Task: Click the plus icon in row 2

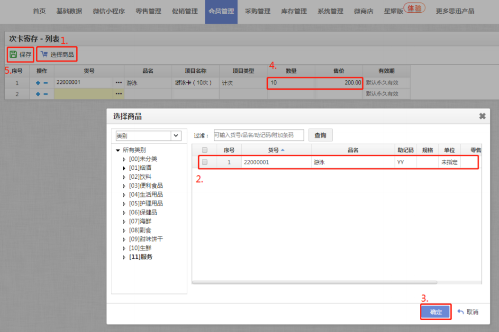Action: (38, 94)
